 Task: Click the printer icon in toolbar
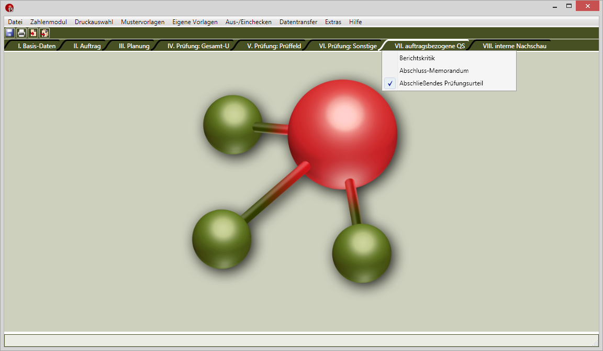pos(21,33)
